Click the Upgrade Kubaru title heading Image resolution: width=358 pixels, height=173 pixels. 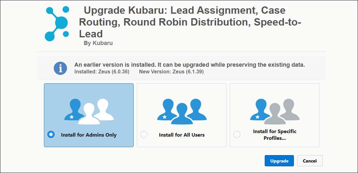[190, 22]
